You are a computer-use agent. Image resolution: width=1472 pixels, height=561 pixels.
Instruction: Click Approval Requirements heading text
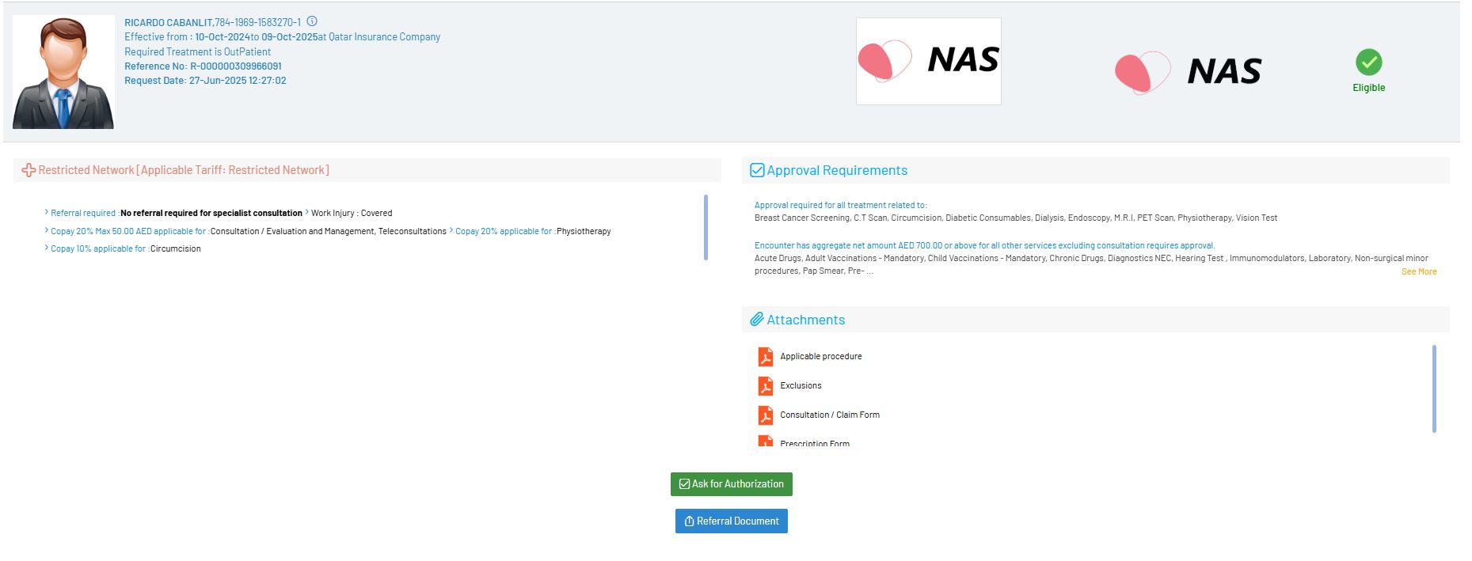837,170
